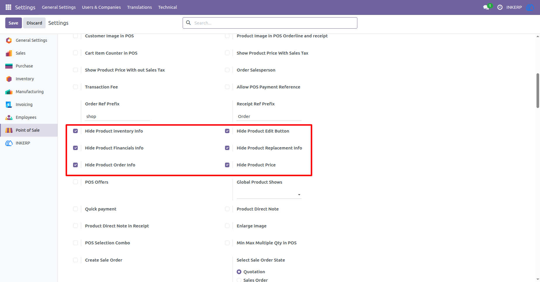
Task: Click the Receipt Ref Prefix field
Action: 269,116
